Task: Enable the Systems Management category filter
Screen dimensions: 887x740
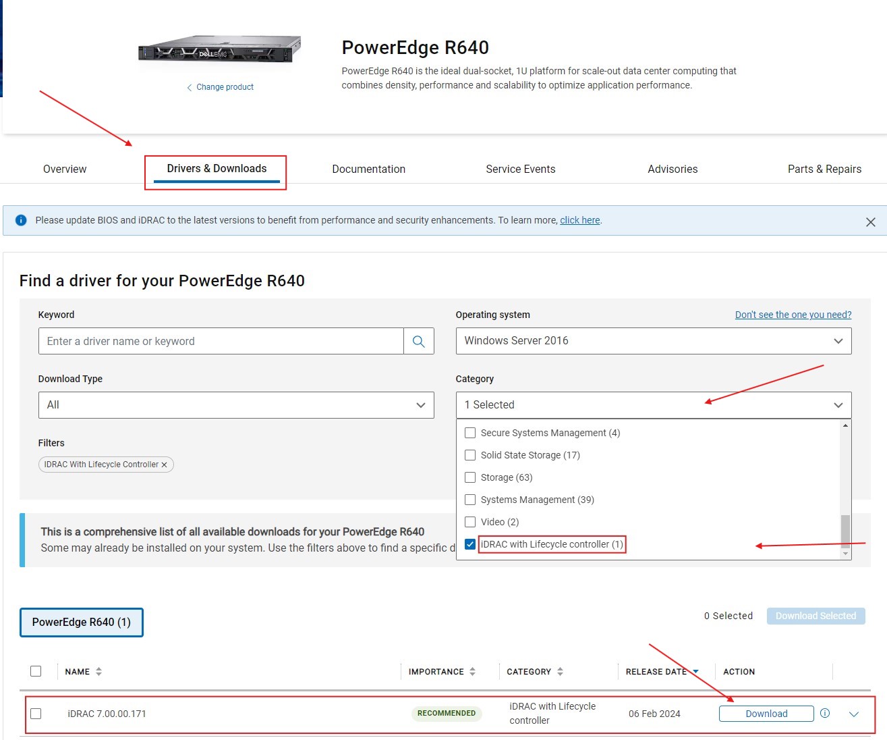Action: click(470, 500)
